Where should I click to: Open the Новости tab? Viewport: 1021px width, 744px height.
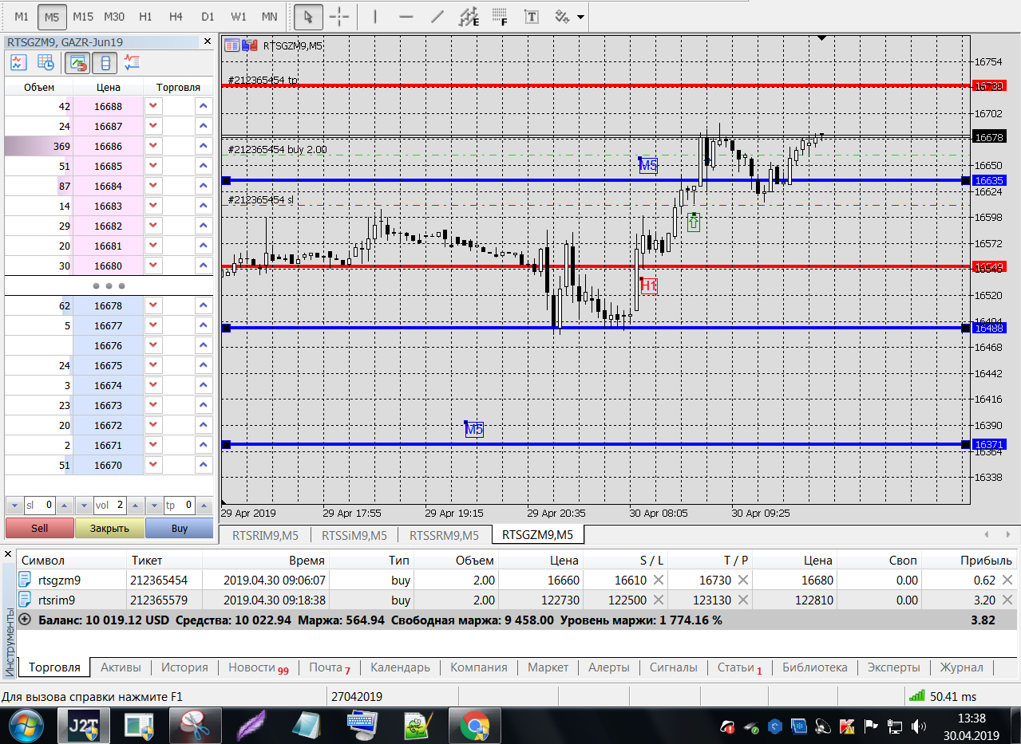pyautogui.click(x=258, y=667)
